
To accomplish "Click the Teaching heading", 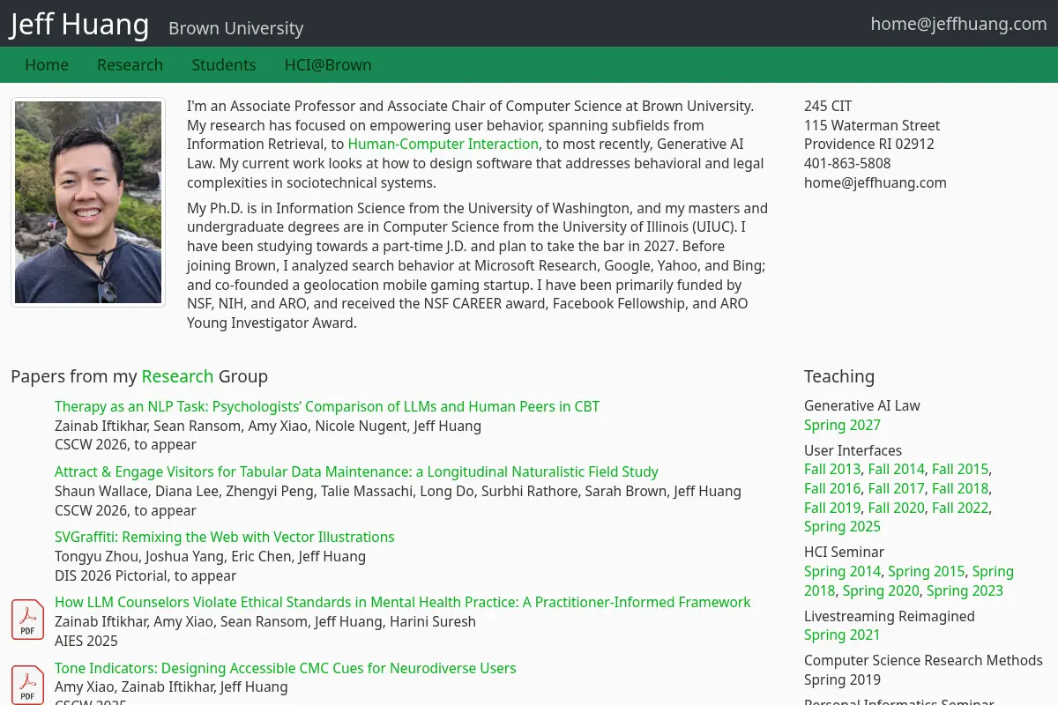I will coord(839,376).
